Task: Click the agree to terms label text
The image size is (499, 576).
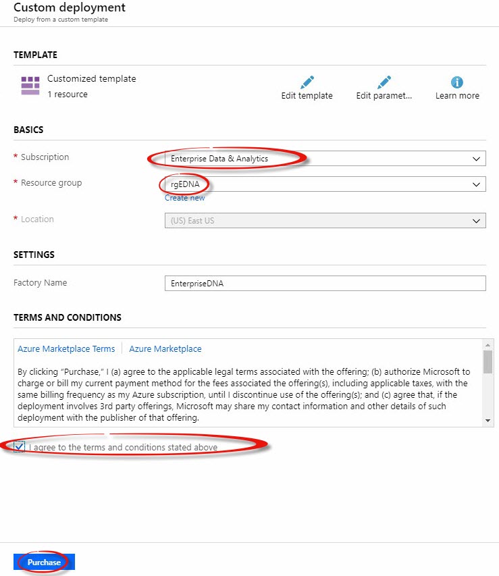Action: tap(123, 447)
